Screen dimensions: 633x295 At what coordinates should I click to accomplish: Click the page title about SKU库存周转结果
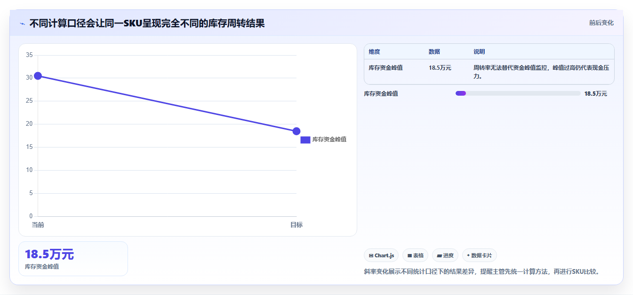pos(147,23)
